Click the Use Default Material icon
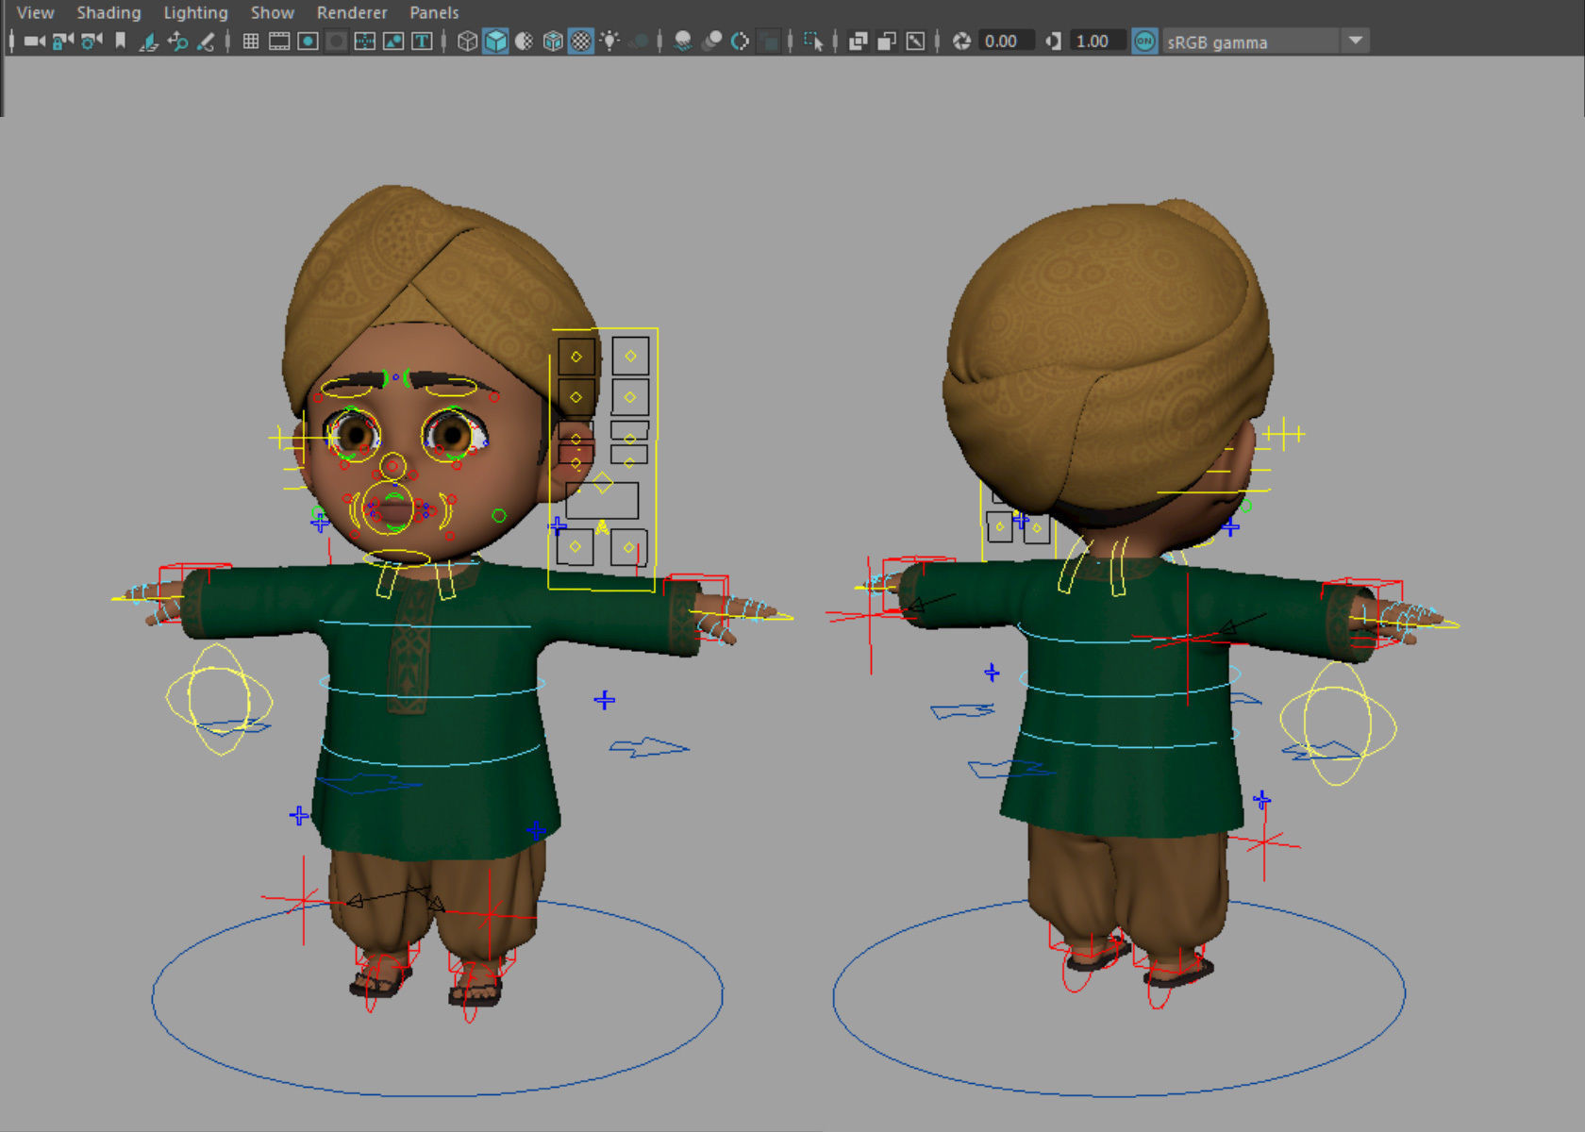 coord(524,41)
